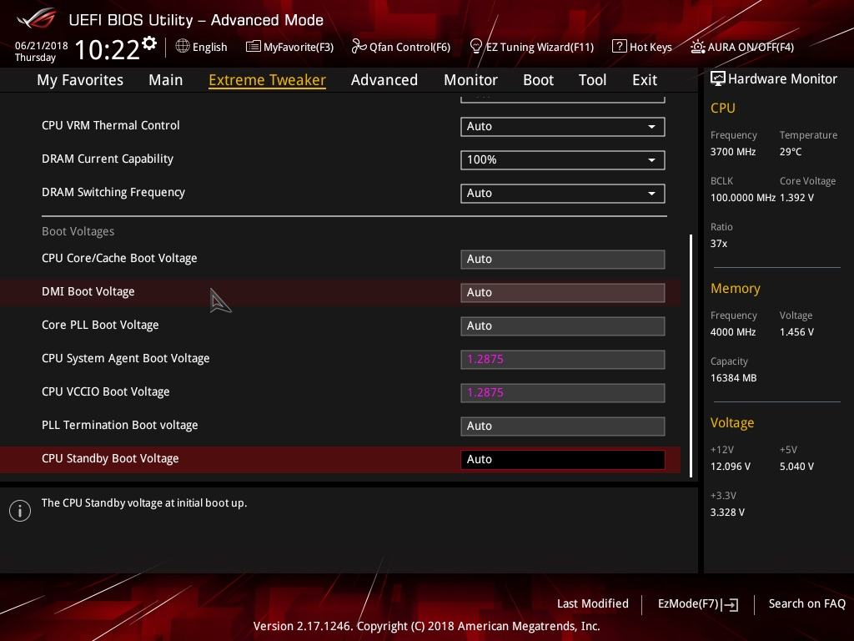Switch to the Boot tab
Screen dimensions: 854x641
click(x=538, y=80)
